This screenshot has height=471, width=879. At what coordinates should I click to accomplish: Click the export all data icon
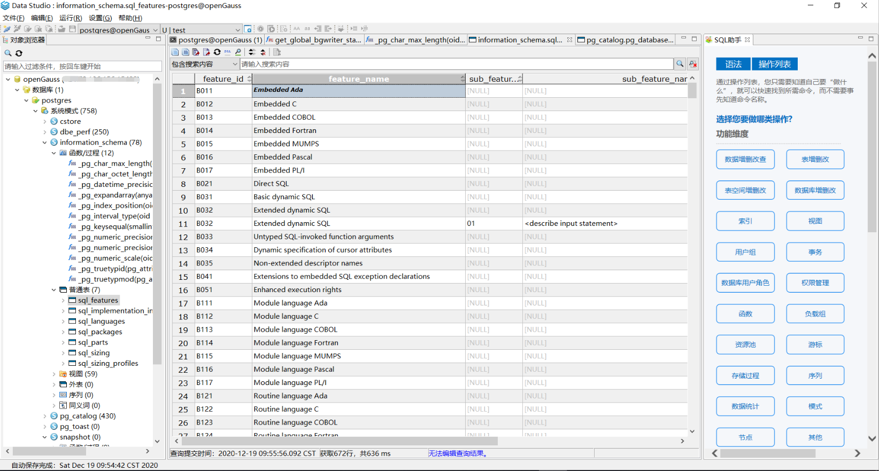pos(196,52)
